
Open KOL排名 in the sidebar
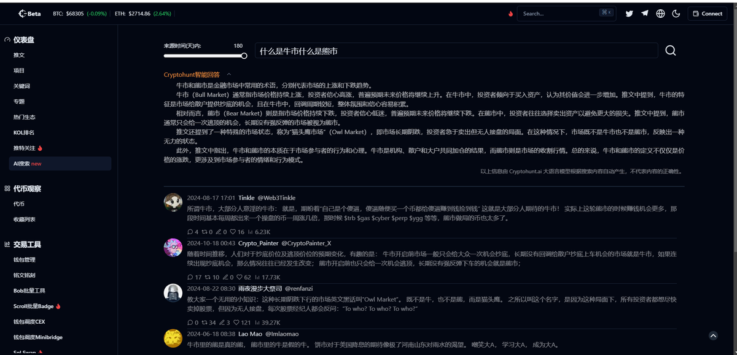click(x=24, y=132)
